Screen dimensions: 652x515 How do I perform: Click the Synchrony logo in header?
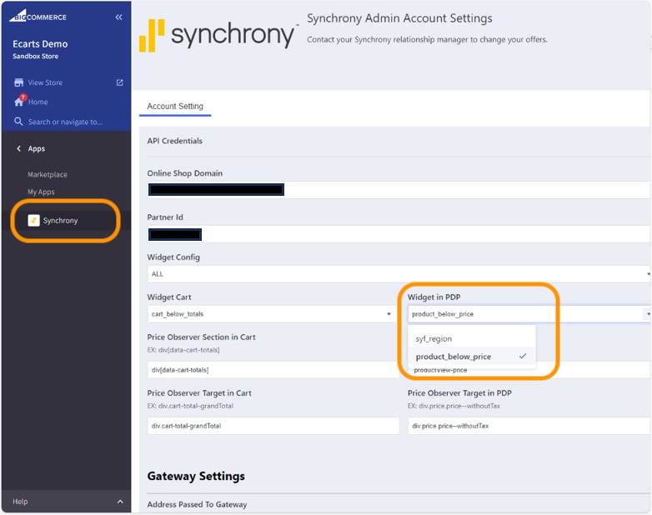tap(218, 35)
